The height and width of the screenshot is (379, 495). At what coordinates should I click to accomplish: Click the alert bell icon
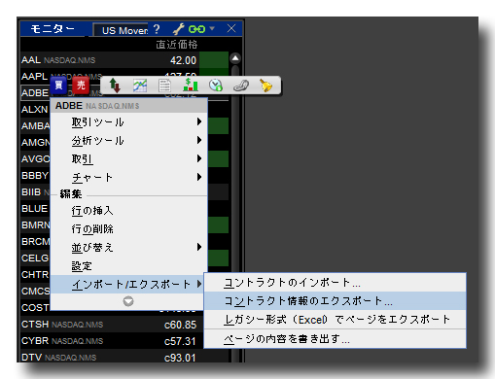coord(265,86)
